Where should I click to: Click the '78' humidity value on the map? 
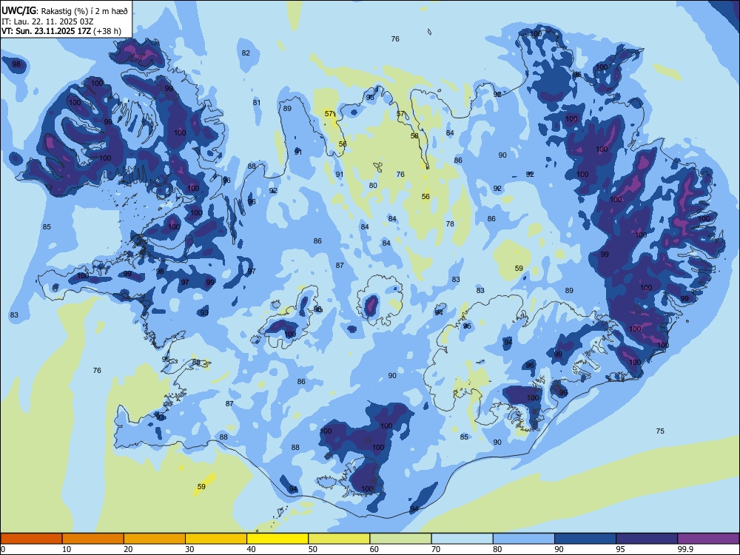pos(450,223)
